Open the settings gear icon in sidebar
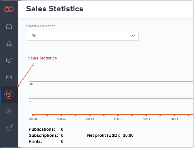194x148 pixels. [x=9, y=111]
